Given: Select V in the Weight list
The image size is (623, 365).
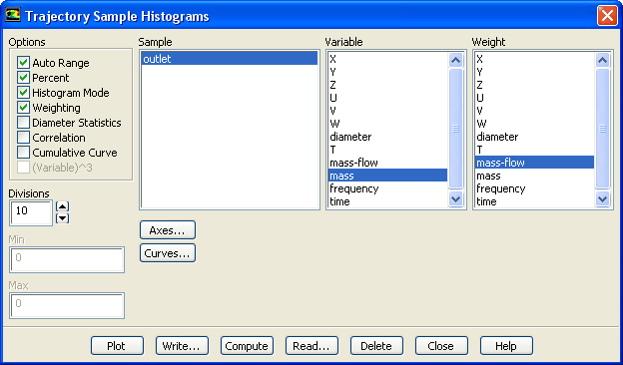Looking at the screenshot, I should coord(534,111).
